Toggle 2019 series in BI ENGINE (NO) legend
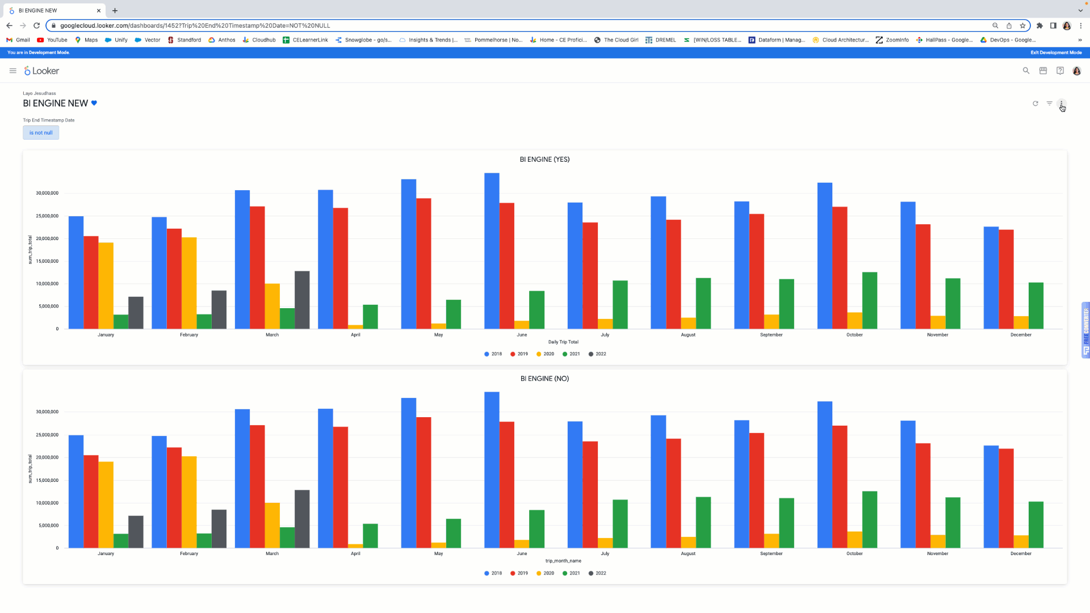Image resolution: width=1090 pixels, height=613 pixels. 519,573
